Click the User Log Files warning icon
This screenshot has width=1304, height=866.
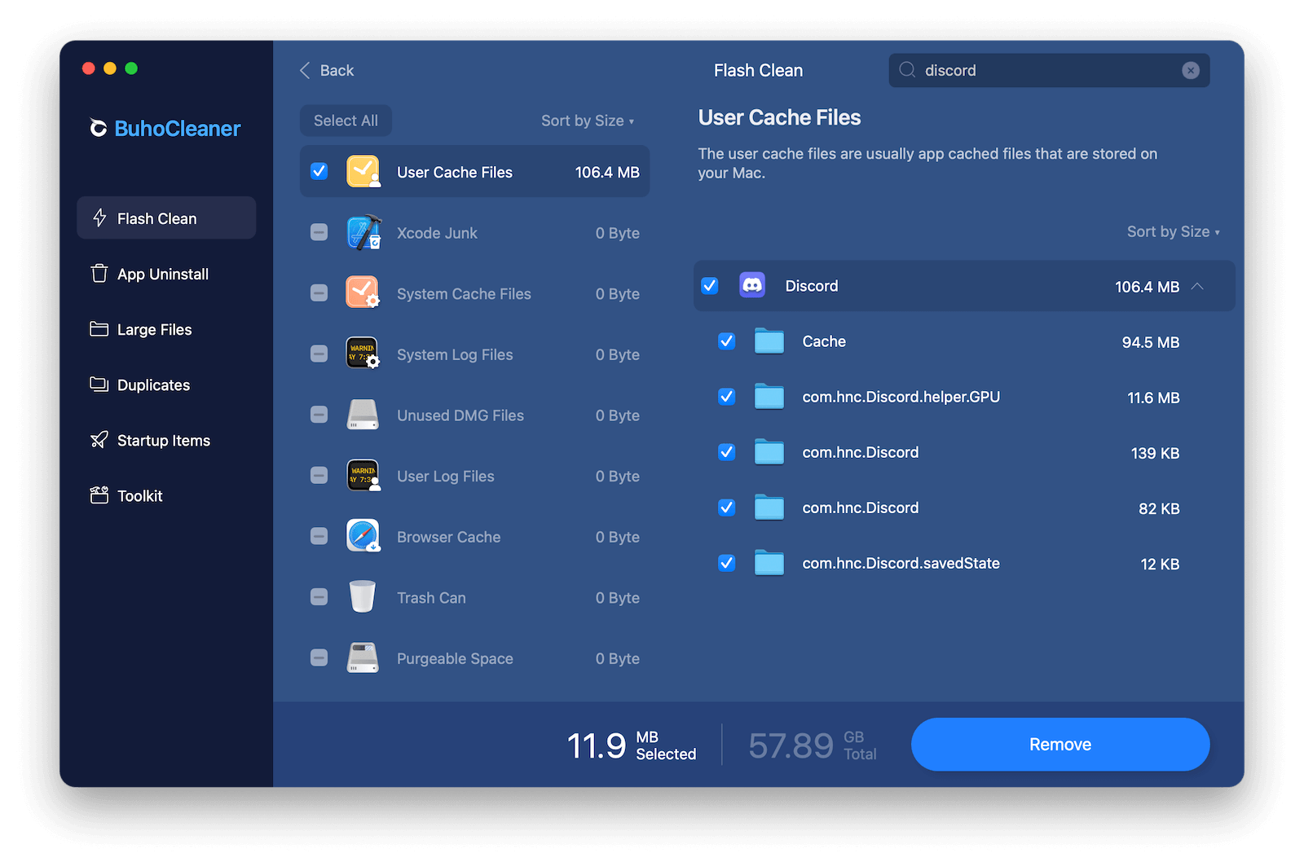point(363,475)
